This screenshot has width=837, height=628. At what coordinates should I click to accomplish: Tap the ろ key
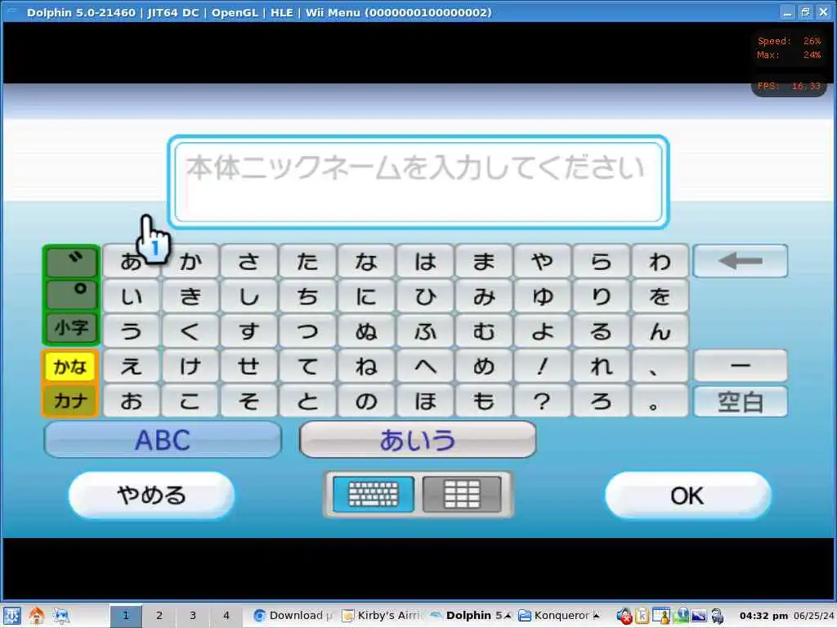601,401
